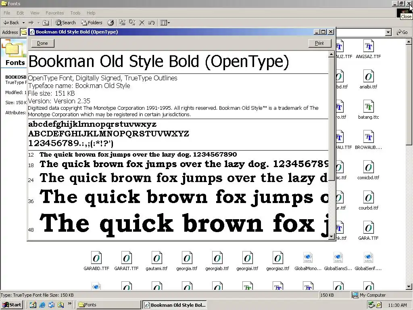Launch Internet Explorer from quick launch

pos(42,305)
